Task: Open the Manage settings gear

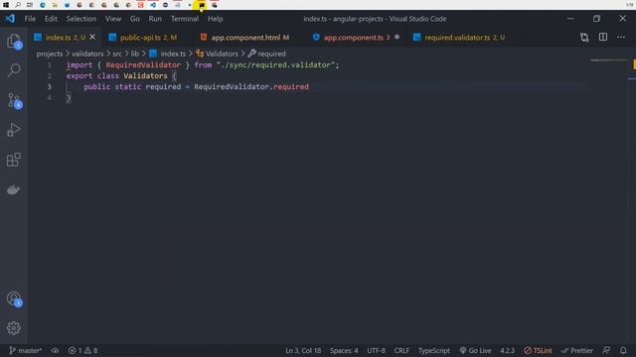Action: (x=14, y=328)
